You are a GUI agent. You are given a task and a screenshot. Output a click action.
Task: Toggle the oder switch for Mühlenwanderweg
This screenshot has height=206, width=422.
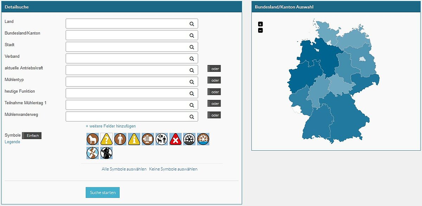(214, 115)
